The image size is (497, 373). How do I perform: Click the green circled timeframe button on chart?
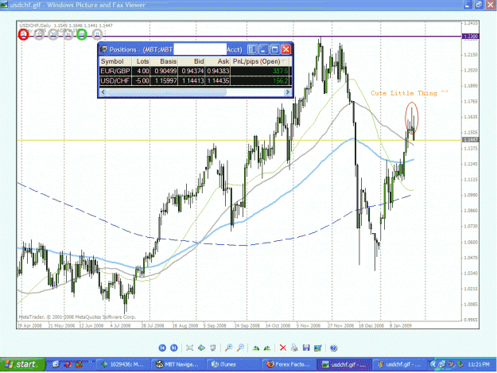tap(82, 34)
